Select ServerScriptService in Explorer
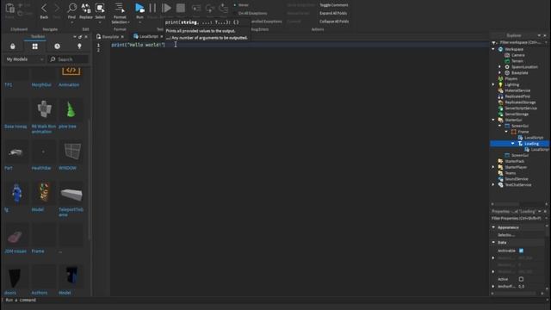The image size is (551, 310). [x=521, y=108]
